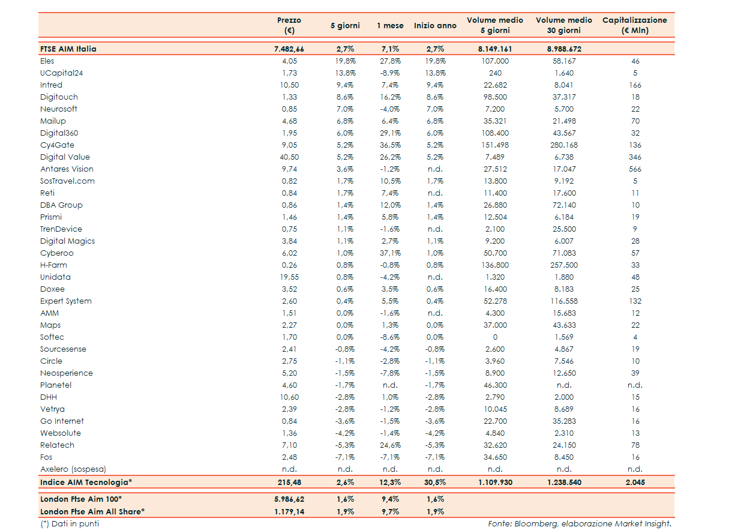This screenshot has width=738, height=530.
Task: Click the 'Intred' company name
Action: 52,85
